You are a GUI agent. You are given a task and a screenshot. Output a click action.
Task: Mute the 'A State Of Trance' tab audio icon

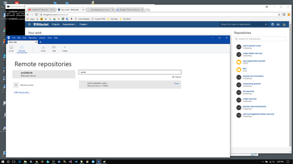51,10
